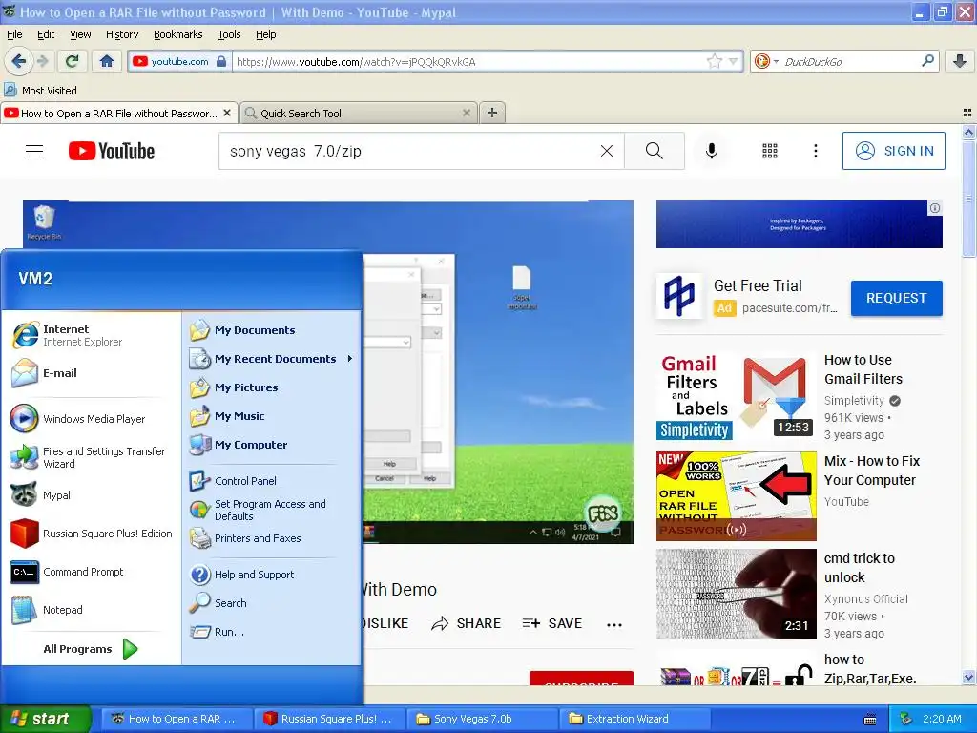Open Notepad from Start menu
Viewport: 977px width, 733px height.
[x=91, y=610]
